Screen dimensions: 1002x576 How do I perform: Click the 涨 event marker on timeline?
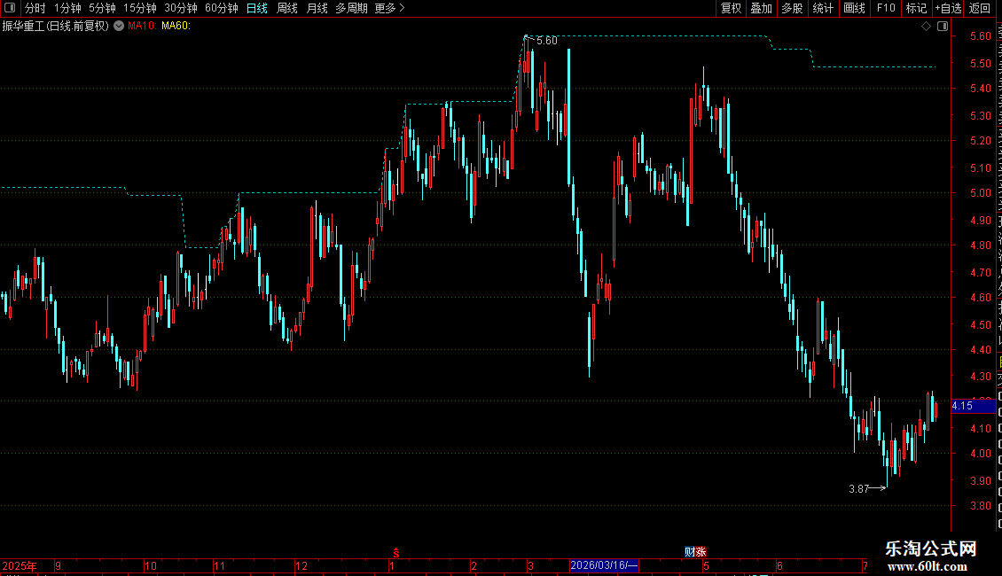(701, 552)
